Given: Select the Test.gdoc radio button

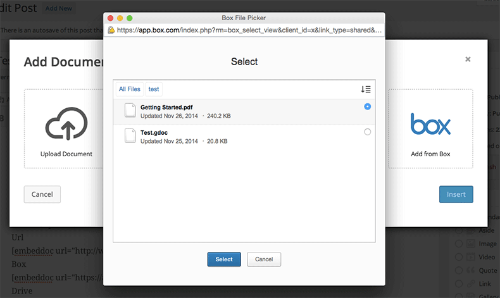Looking at the screenshot, I should tap(367, 132).
